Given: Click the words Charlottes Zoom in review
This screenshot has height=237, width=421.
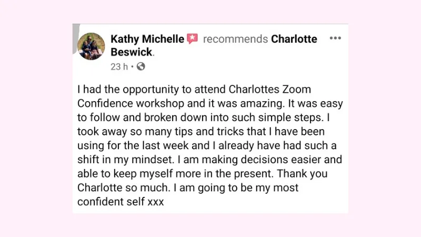Looking at the screenshot, I should pyautogui.click(x=269, y=89).
